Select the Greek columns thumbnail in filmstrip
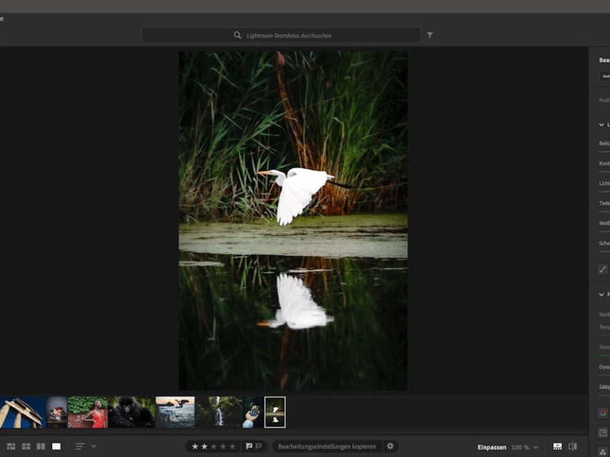This screenshot has height=457, width=610. 22,412
